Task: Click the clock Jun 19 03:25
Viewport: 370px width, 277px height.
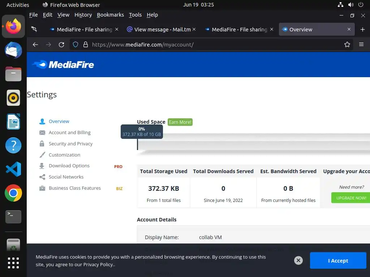Action: click(198, 5)
